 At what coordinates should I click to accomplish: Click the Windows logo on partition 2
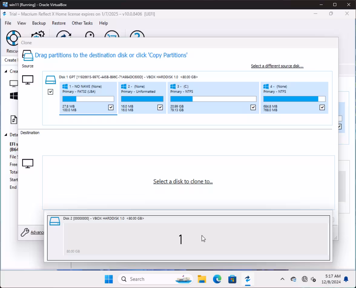(124, 87)
